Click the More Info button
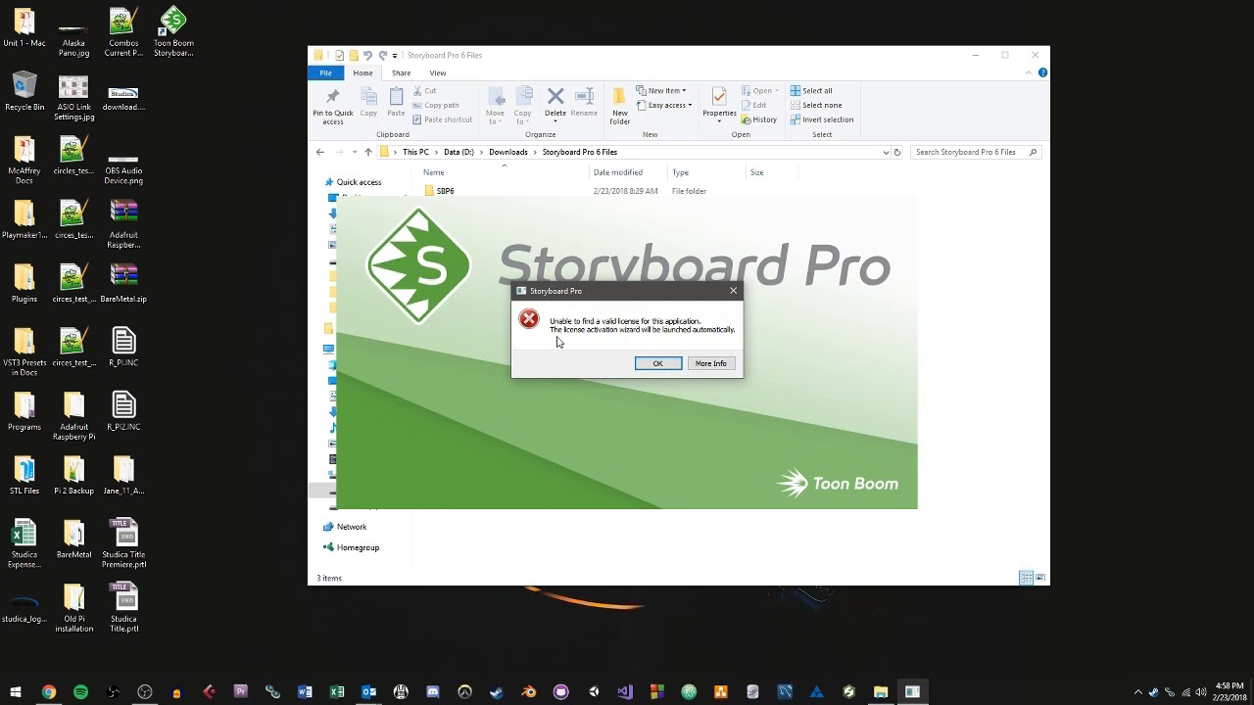This screenshot has height=705, width=1254. pos(710,363)
